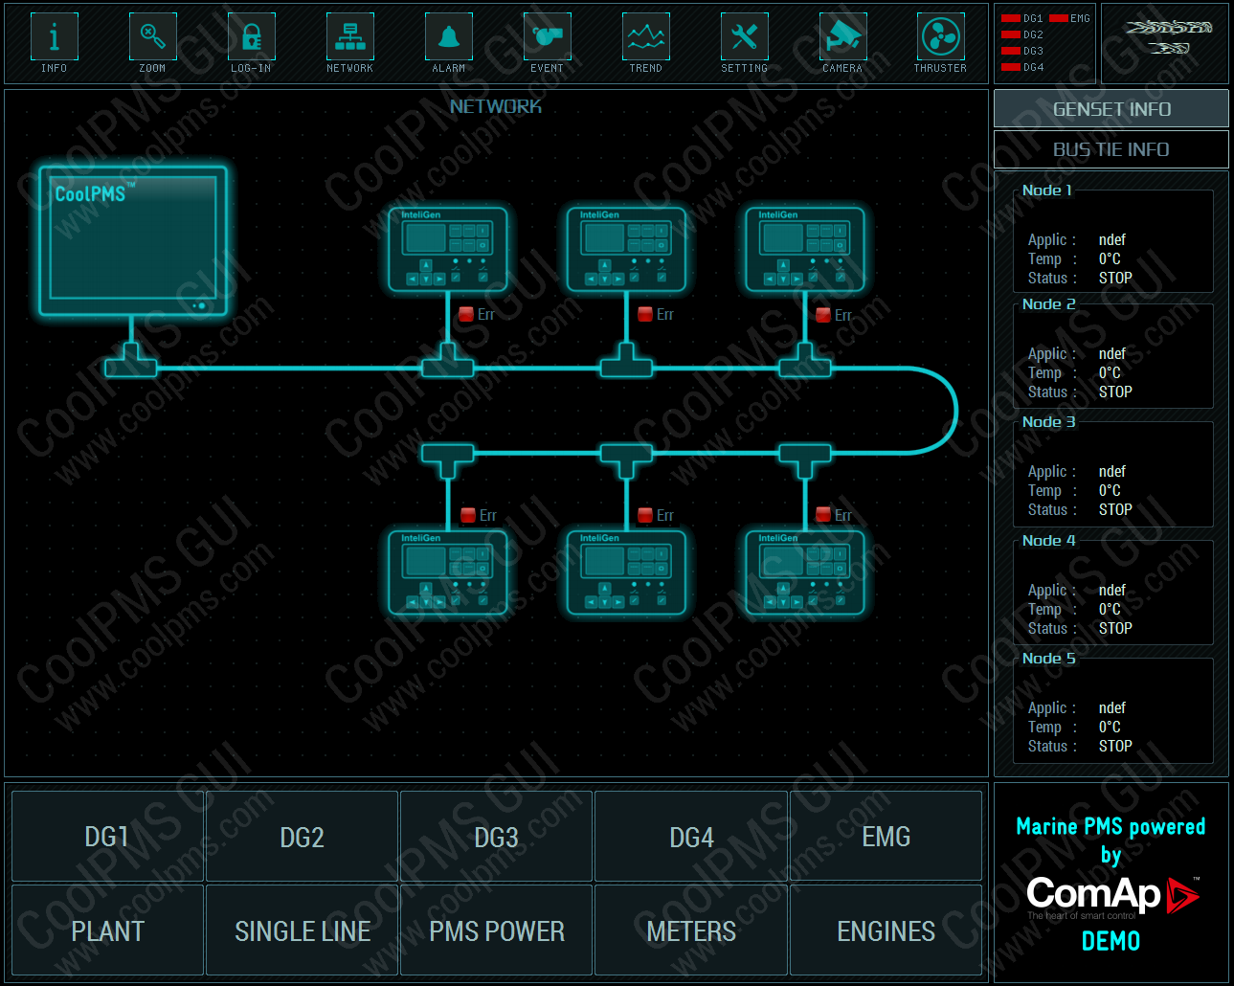Viewport: 1234px width, 986px height.
Task: Click the EMG red status indicator
Action: coord(1058,18)
